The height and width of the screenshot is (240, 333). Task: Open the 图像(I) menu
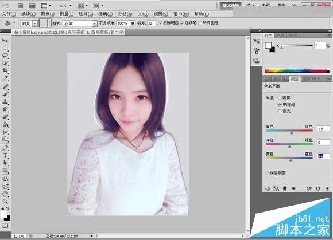[48, 14]
